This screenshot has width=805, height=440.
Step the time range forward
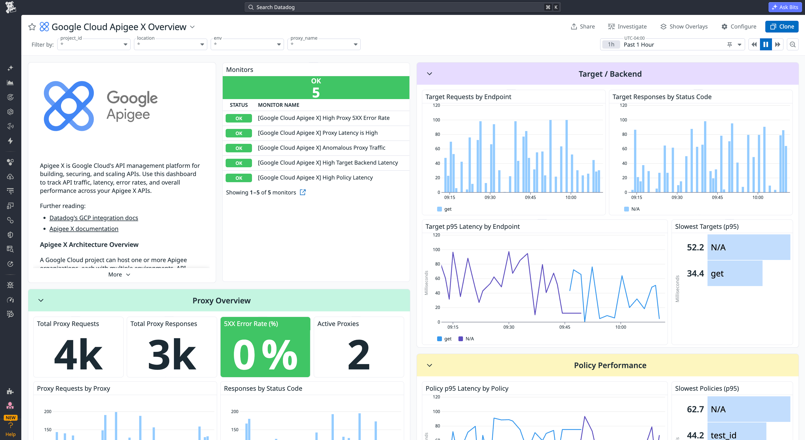(778, 44)
